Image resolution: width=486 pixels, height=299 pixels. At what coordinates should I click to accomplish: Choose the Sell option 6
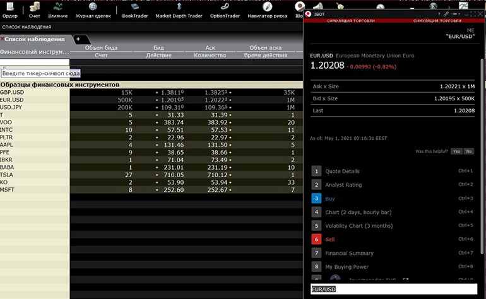pyautogui.click(x=393, y=239)
